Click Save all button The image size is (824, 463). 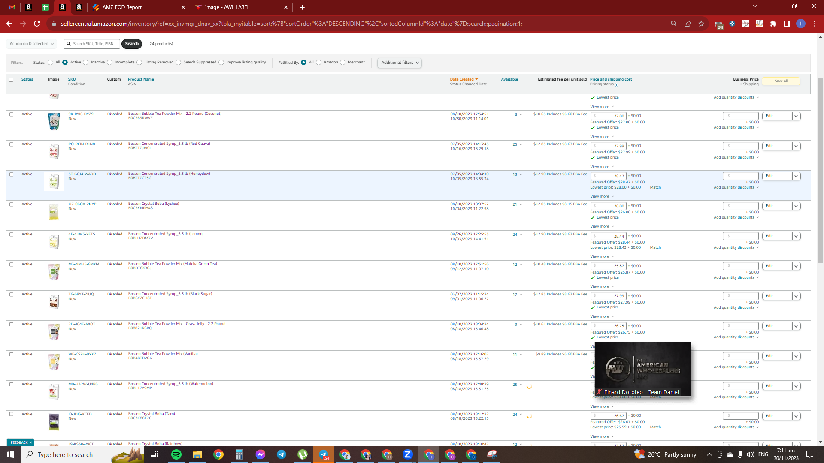click(781, 81)
